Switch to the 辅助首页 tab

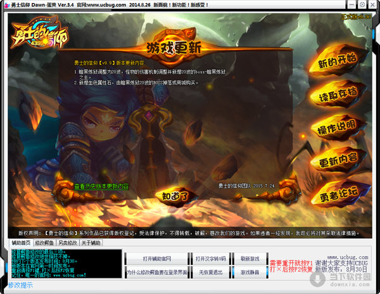[21, 243]
